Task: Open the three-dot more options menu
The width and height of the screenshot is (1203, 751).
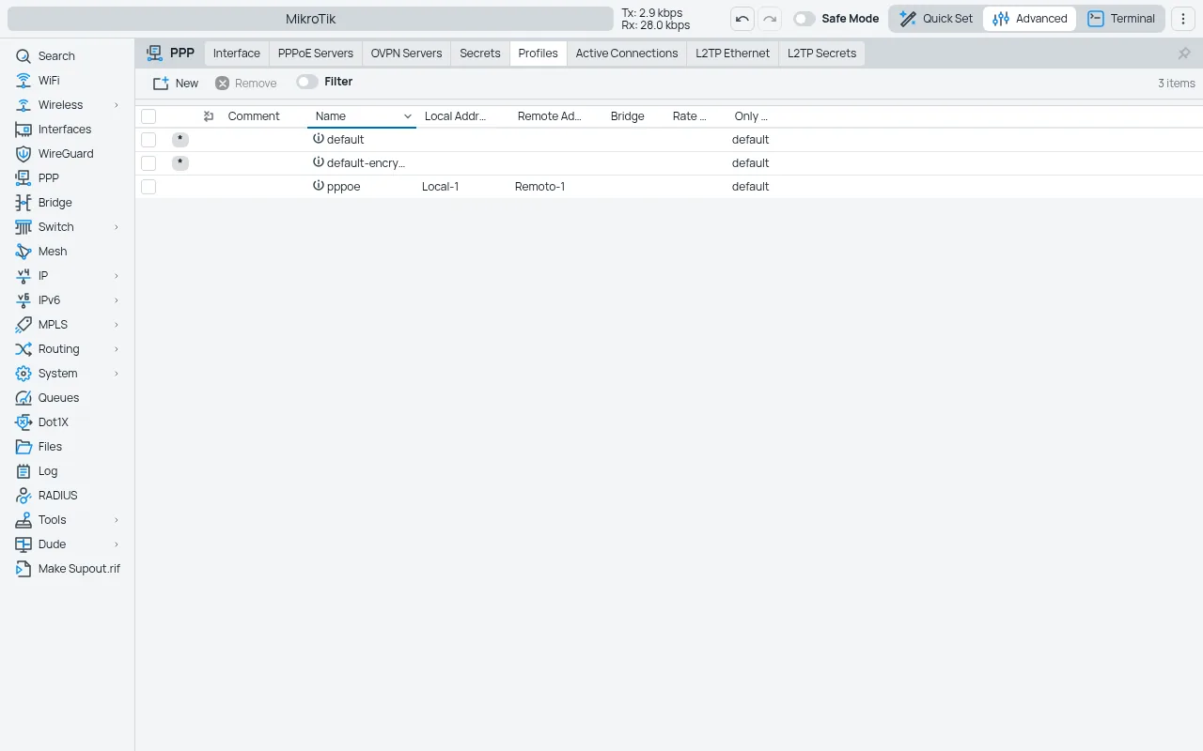Action: pyautogui.click(x=1183, y=19)
